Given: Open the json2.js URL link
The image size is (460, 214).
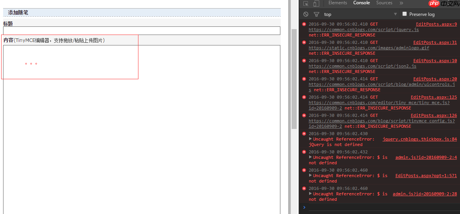Looking at the screenshot, I should click(362, 66).
